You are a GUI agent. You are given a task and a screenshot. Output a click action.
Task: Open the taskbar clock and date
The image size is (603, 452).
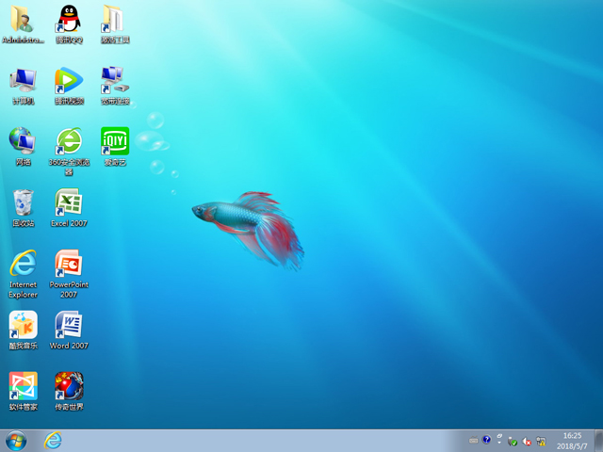click(572, 441)
